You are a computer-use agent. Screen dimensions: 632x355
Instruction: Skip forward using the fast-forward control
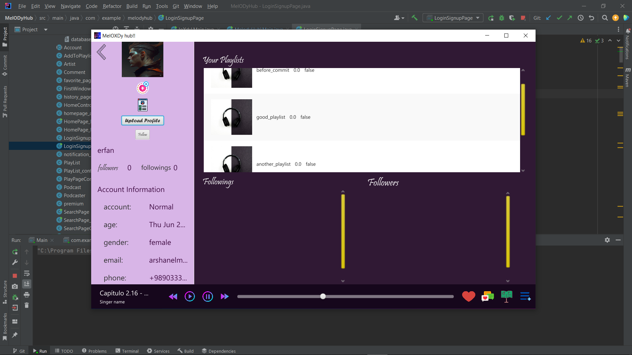224,296
